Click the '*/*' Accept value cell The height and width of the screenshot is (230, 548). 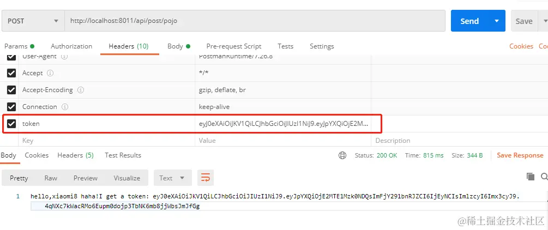(x=283, y=73)
